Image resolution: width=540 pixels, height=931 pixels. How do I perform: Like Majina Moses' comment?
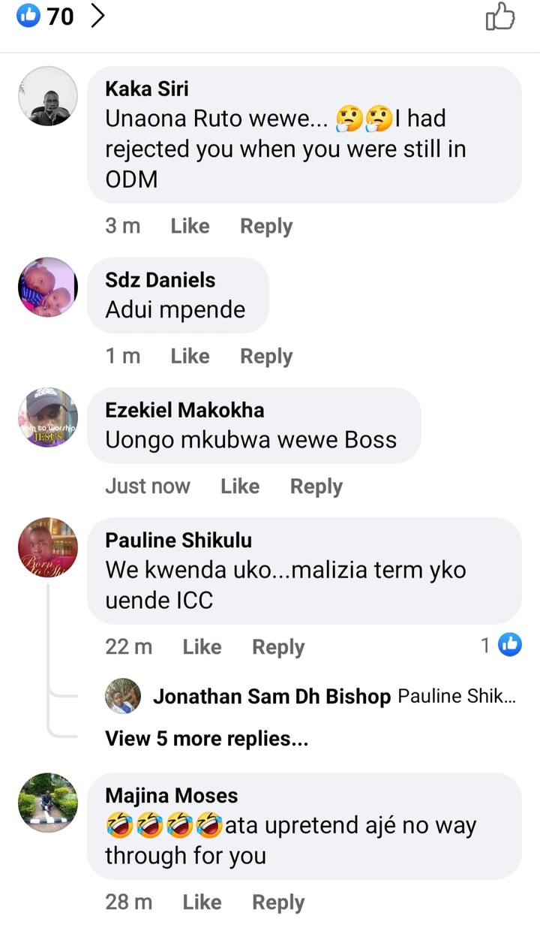pyautogui.click(x=202, y=902)
